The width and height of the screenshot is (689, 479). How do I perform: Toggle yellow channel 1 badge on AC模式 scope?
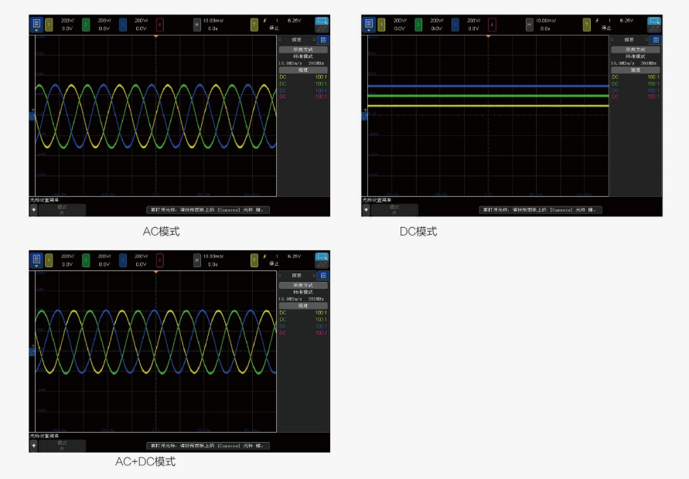click(49, 25)
